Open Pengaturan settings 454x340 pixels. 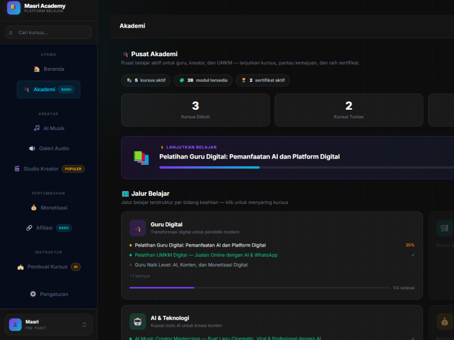pyautogui.click(x=49, y=294)
